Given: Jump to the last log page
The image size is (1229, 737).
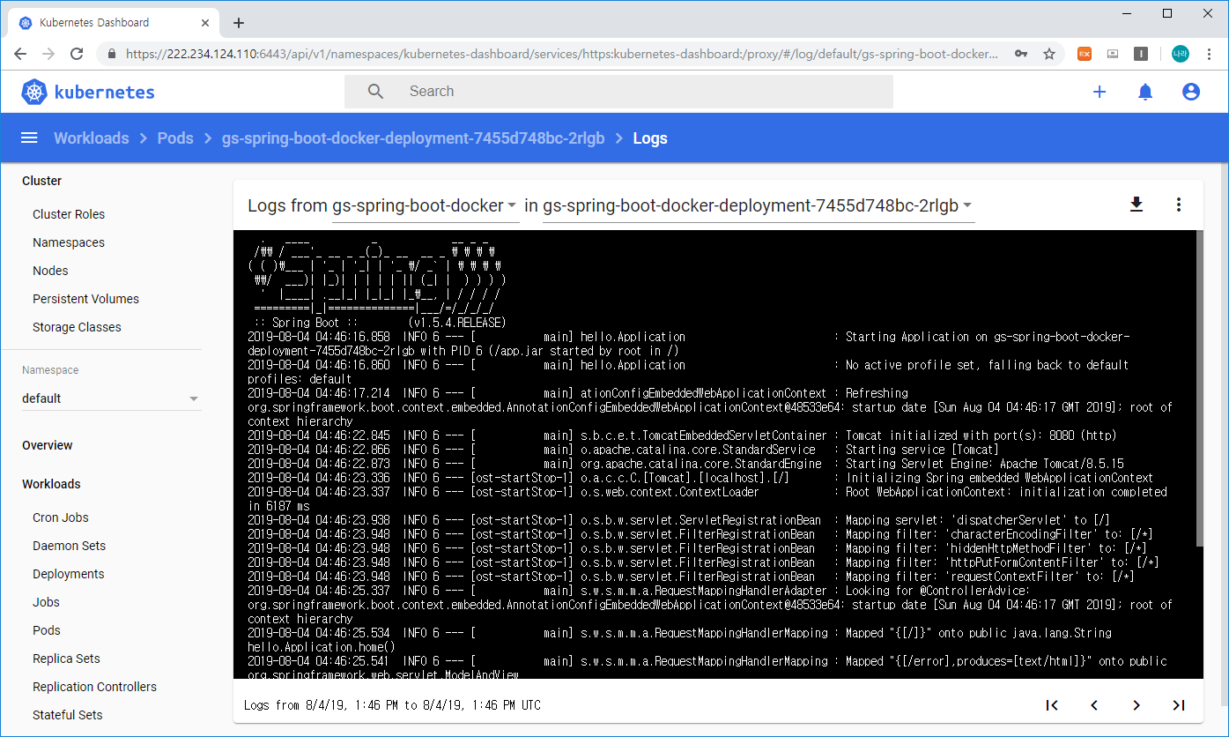Looking at the screenshot, I should coord(1179,705).
